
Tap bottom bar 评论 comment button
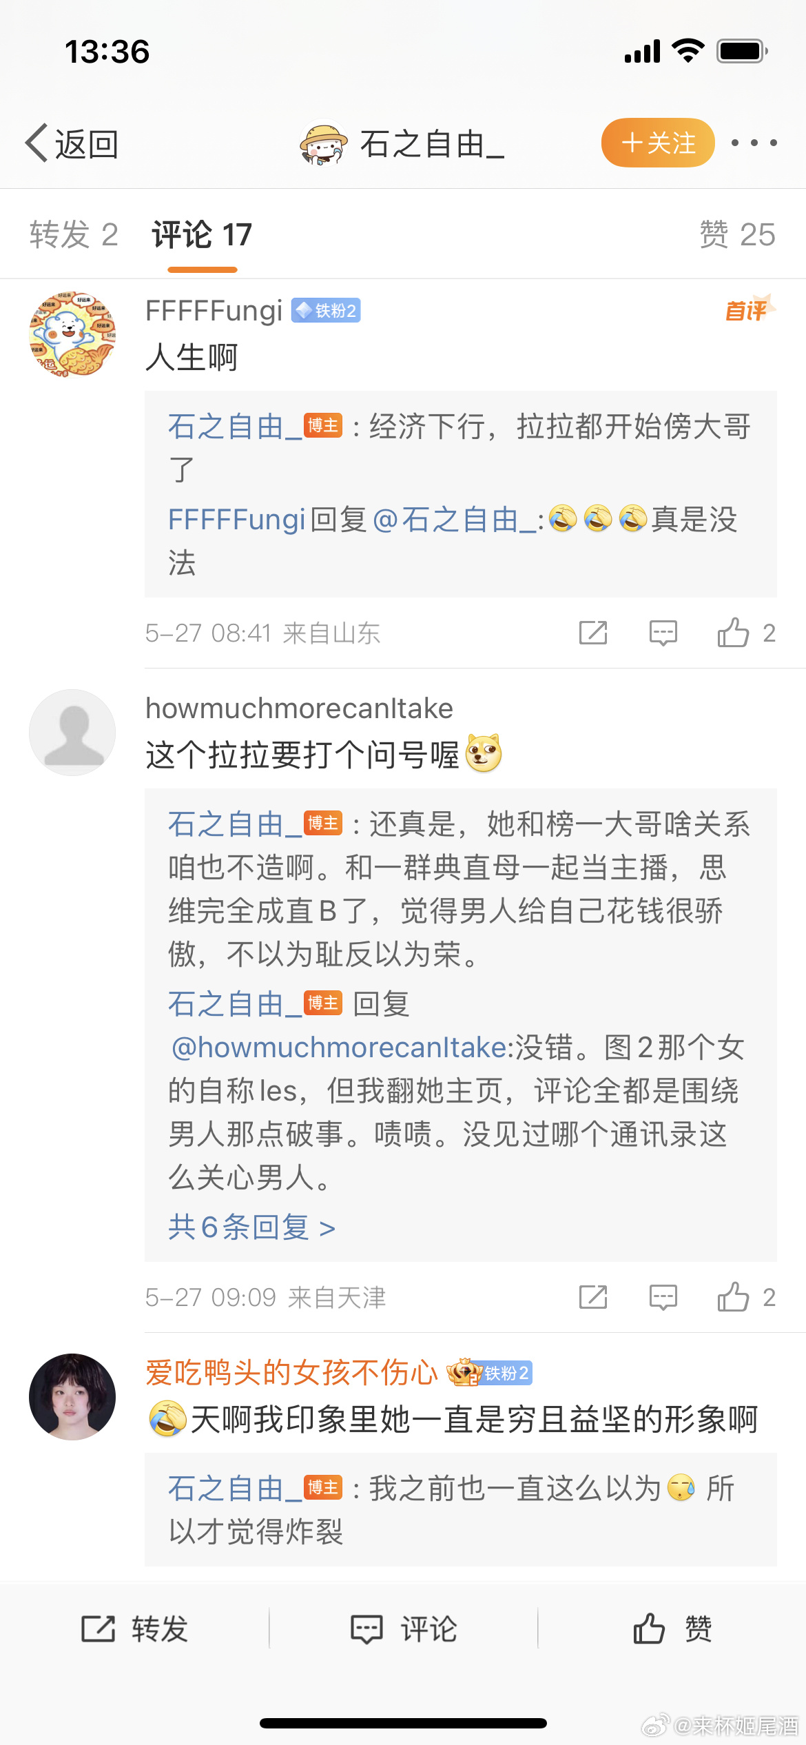click(404, 1629)
